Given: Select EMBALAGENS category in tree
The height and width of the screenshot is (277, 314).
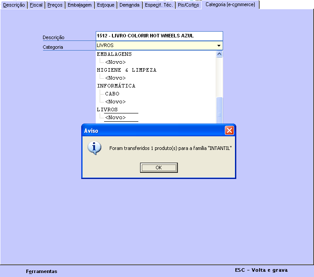Looking at the screenshot, I should point(114,54).
